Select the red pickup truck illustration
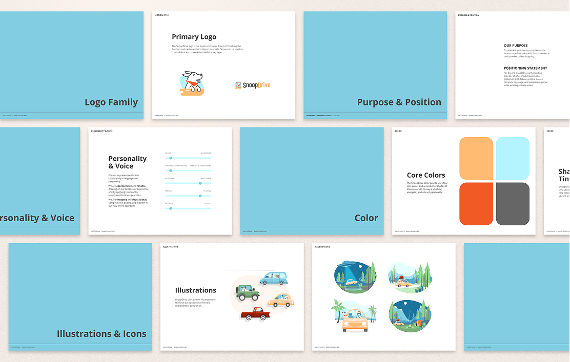 pyautogui.click(x=255, y=314)
